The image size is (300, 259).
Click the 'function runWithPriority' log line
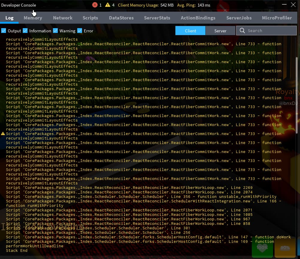[35, 206]
